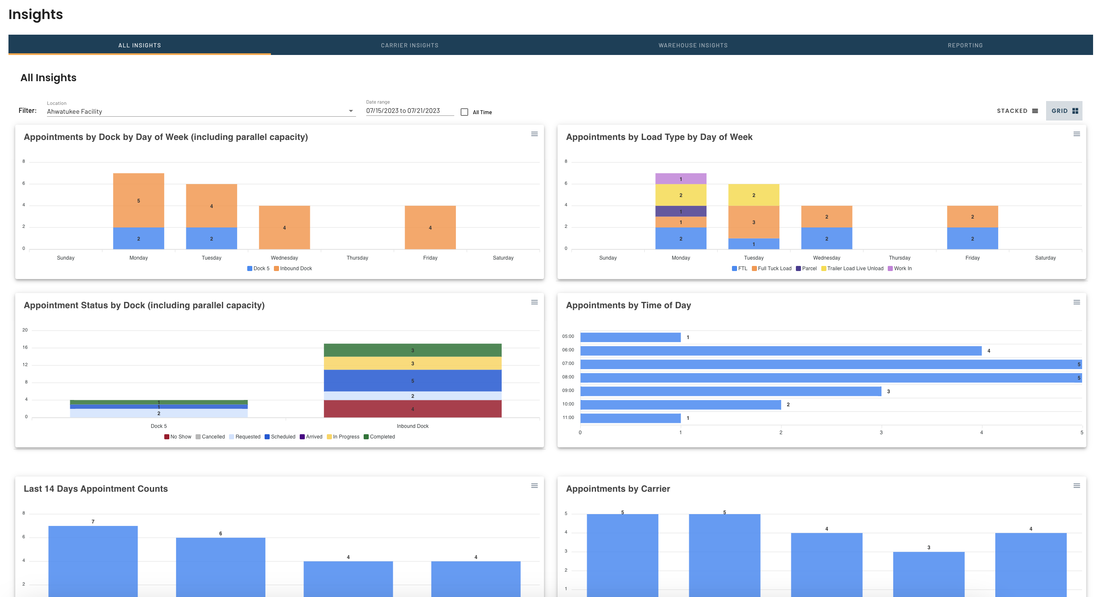Switch to Grid layout view
The width and height of the screenshot is (1099, 597).
(1064, 111)
